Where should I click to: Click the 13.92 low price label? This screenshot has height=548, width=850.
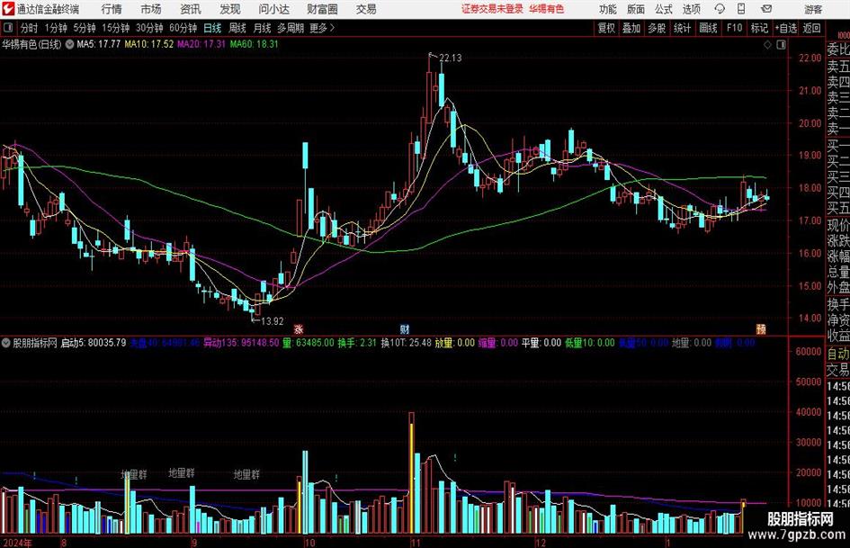coord(273,321)
